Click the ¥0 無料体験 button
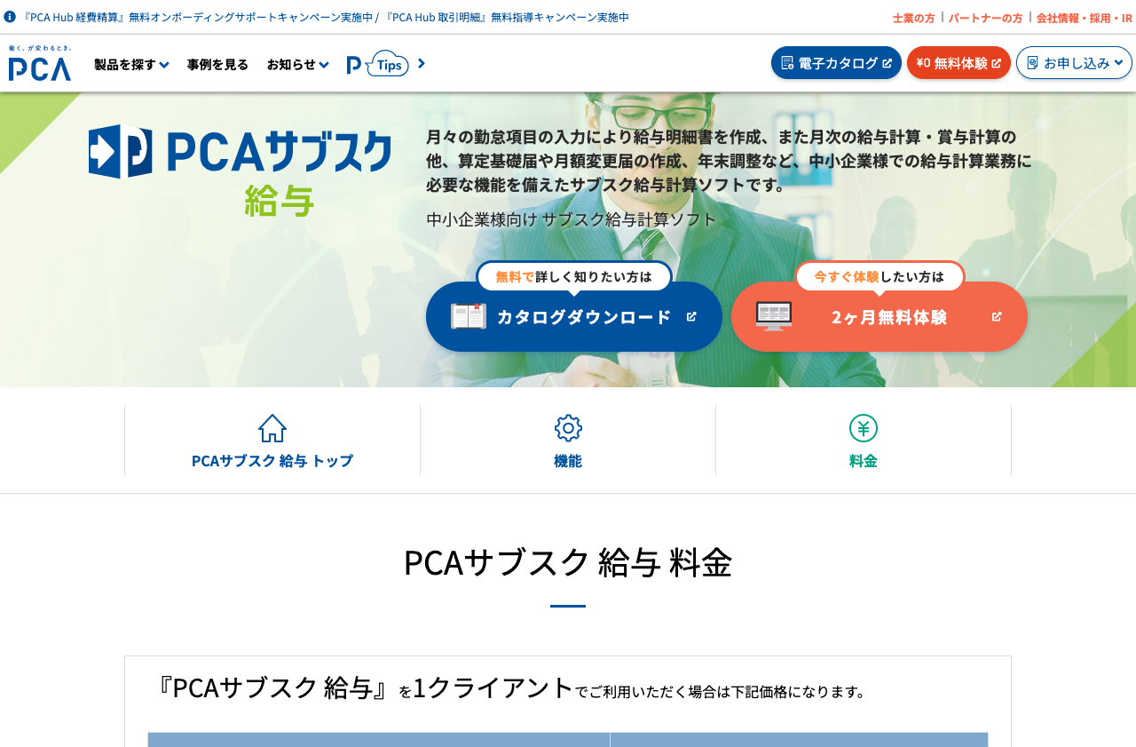 [x=958, y=62]
